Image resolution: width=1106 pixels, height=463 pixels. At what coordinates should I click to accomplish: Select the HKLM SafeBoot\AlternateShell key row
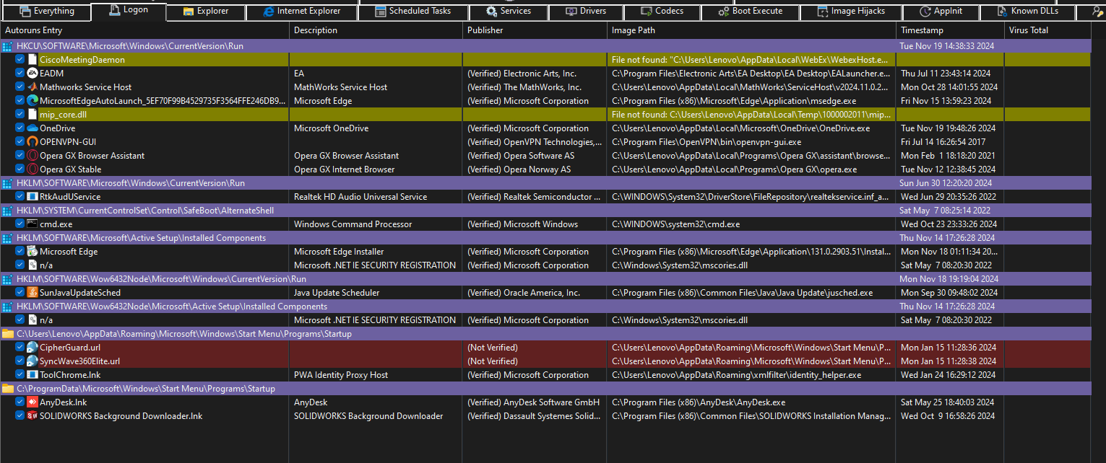click(x=545, y=211)
